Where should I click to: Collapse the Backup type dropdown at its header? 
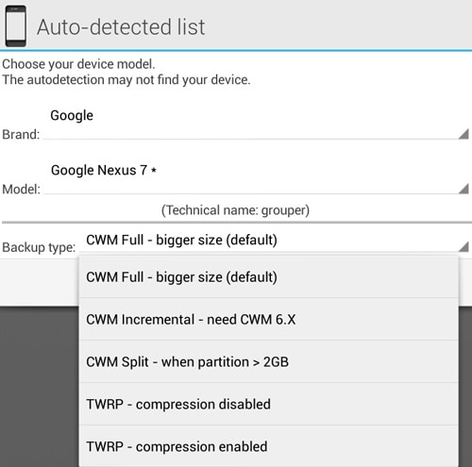pyautogui.click(x=274, y=241)
